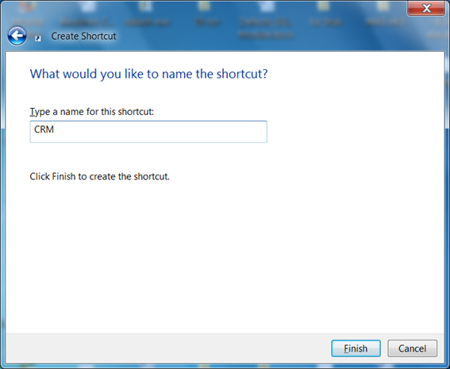Click the word "shortcut?" in the blue heading
The height and width of the screenshot is (369, 450).
[242, 74]
